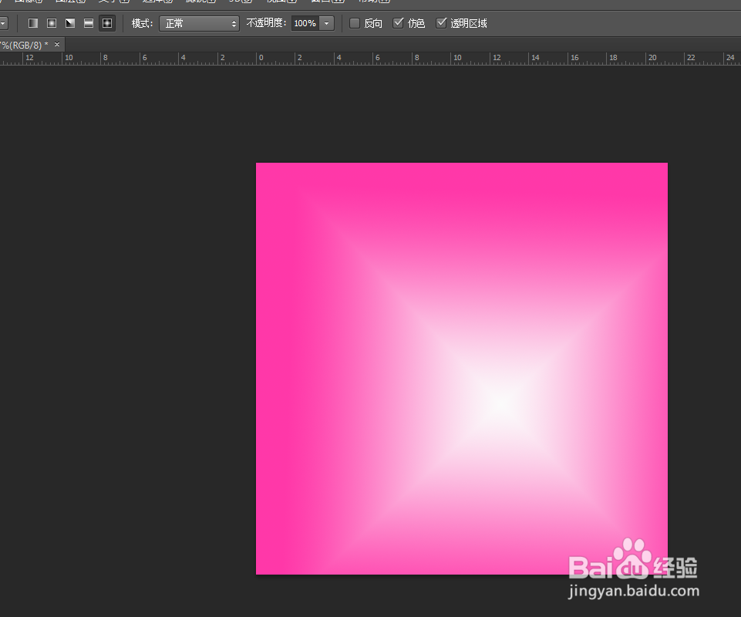
Task: Select the Diamond Gradient style icon
Action: pos(107,23)
